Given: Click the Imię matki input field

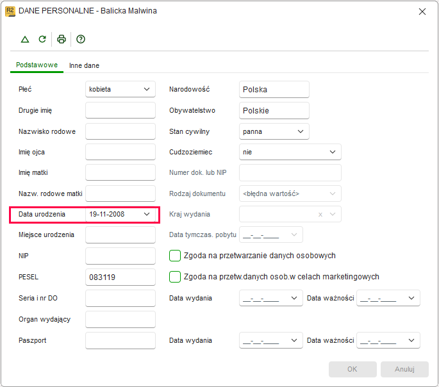Looking at the screenshot, I should (120, 172).
